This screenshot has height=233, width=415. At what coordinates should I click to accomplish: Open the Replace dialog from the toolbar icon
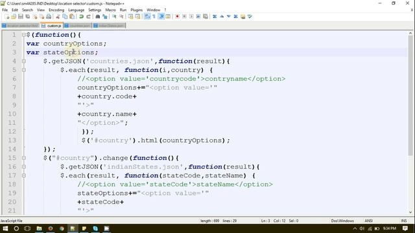(x=105, y=17)
